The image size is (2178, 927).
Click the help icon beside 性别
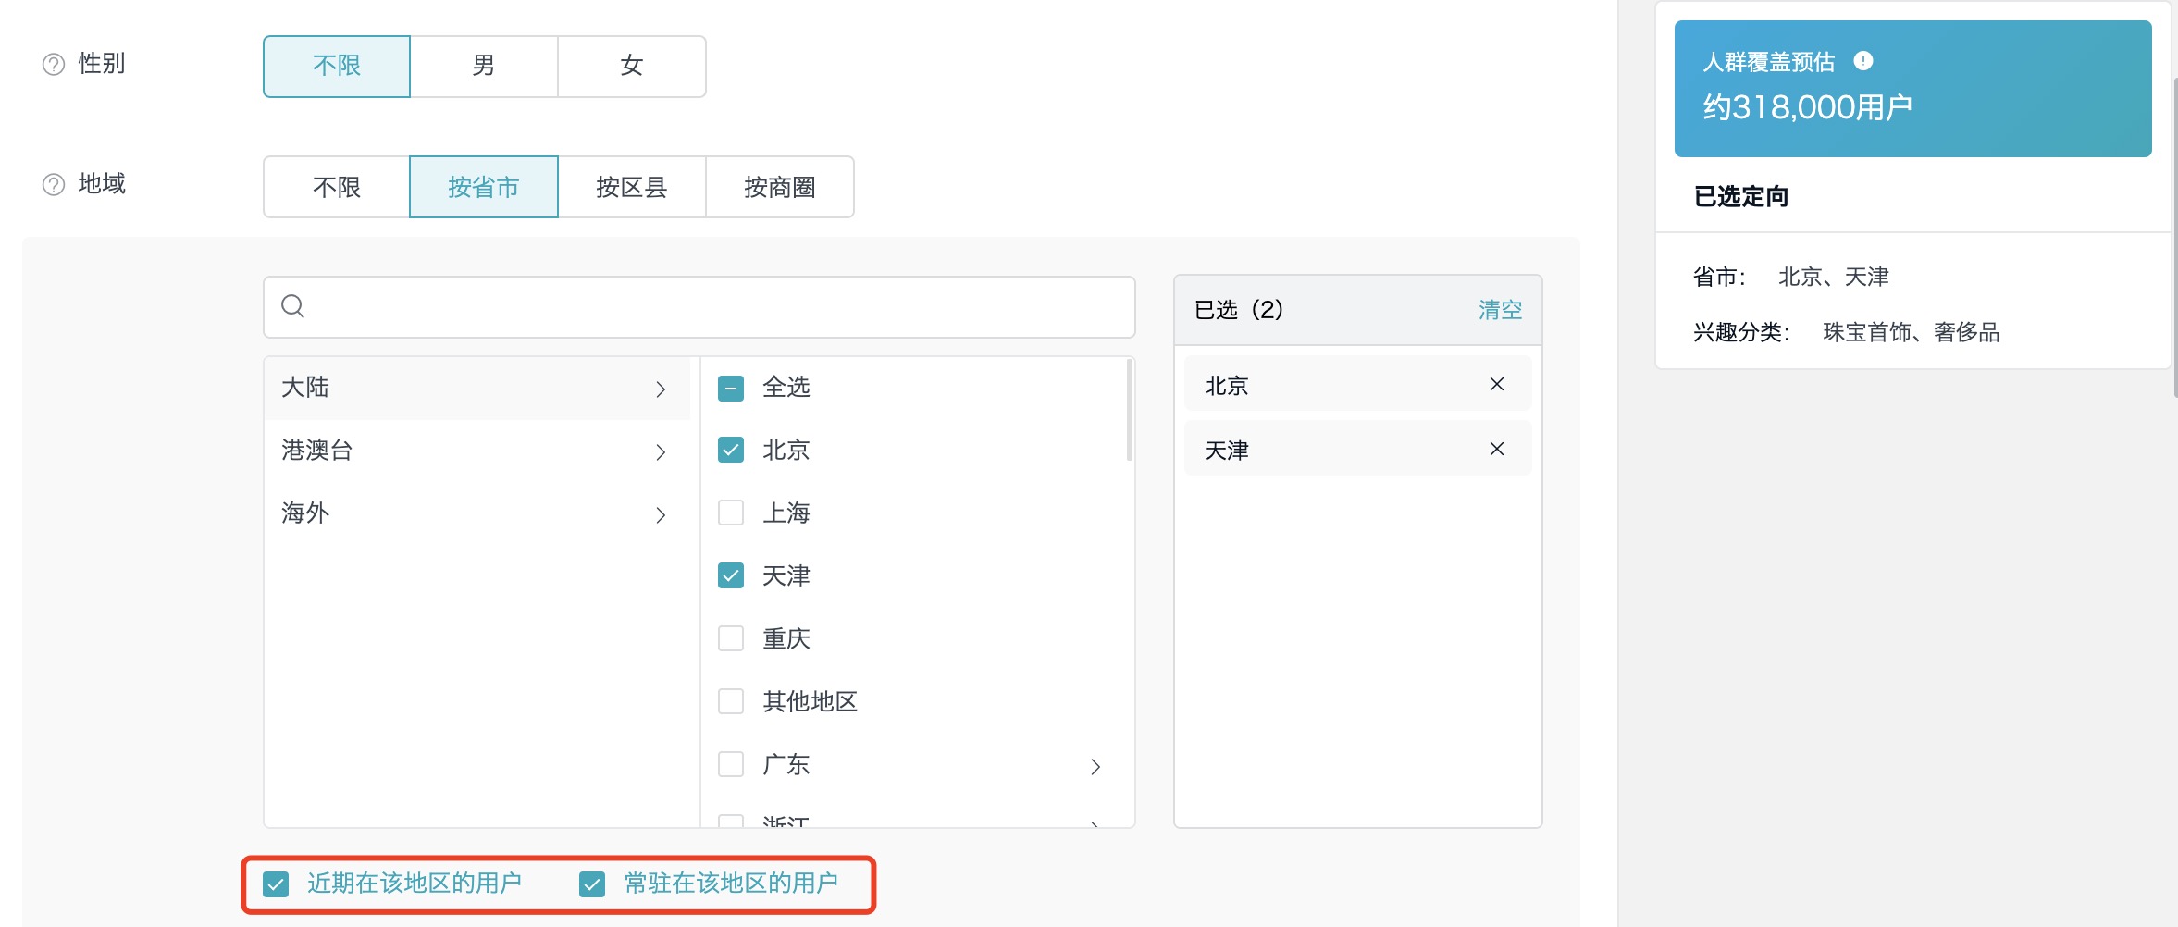coord(54,64)
